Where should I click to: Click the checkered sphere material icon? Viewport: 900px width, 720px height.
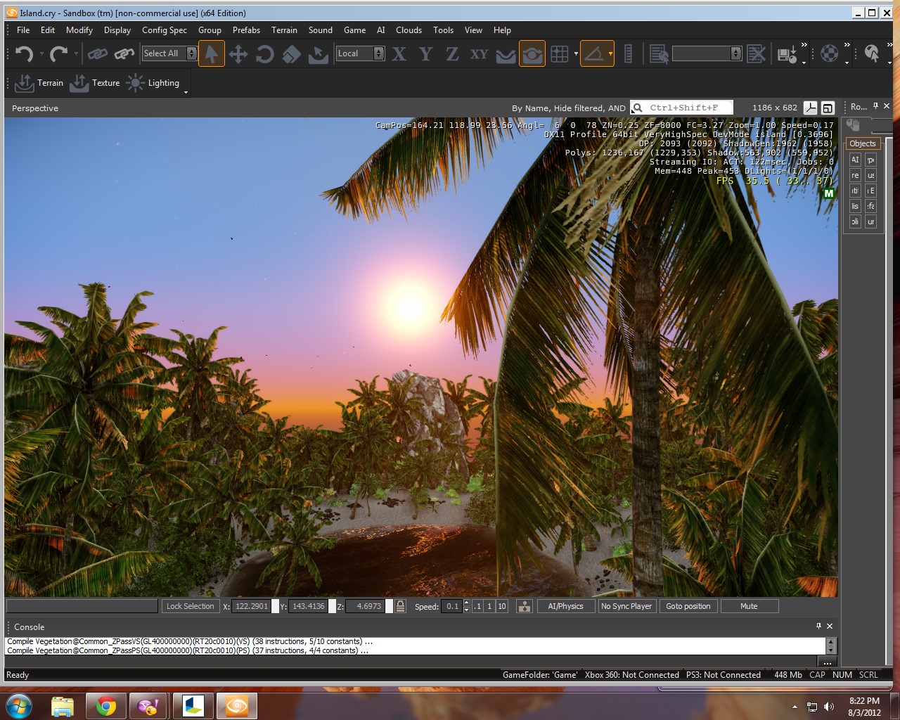pos(830,53)
